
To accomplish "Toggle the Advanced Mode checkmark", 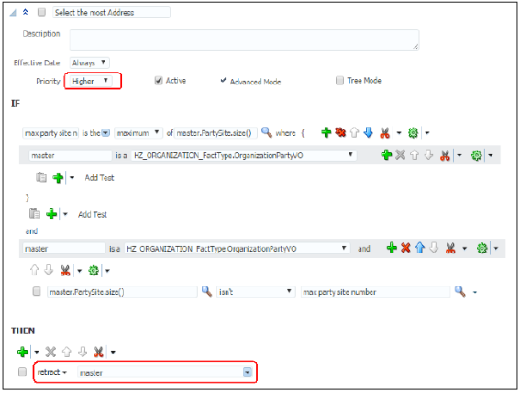I will 223,80.
